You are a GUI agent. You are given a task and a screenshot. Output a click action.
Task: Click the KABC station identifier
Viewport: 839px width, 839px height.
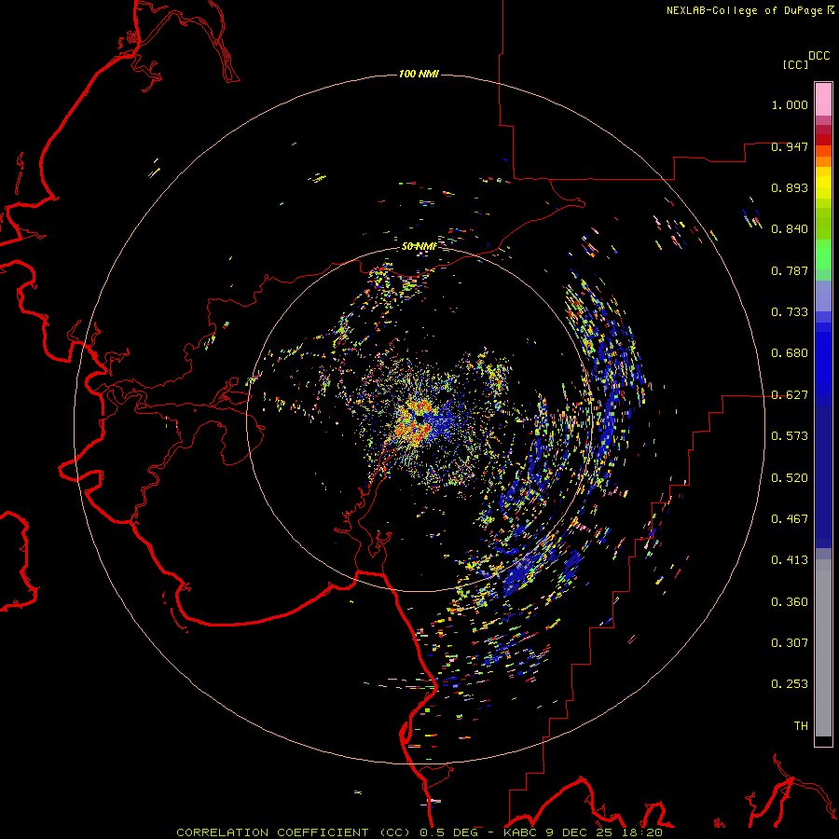[x=521, y=832]
